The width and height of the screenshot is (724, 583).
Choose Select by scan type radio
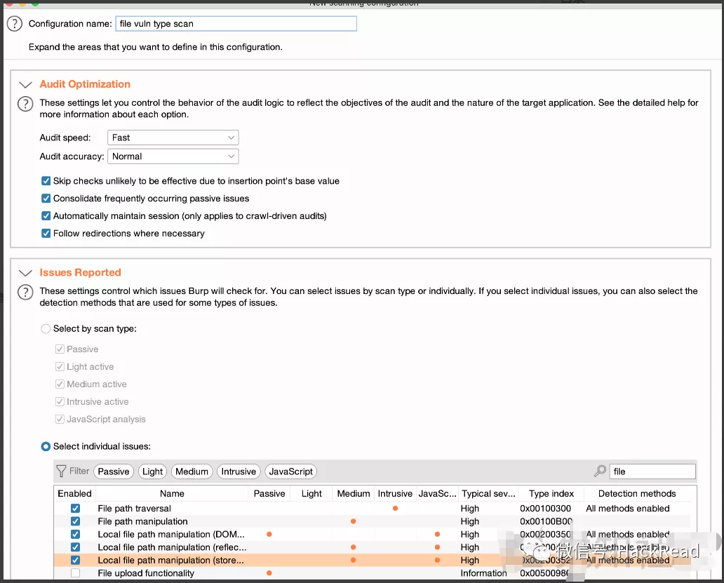coord(46,328)
